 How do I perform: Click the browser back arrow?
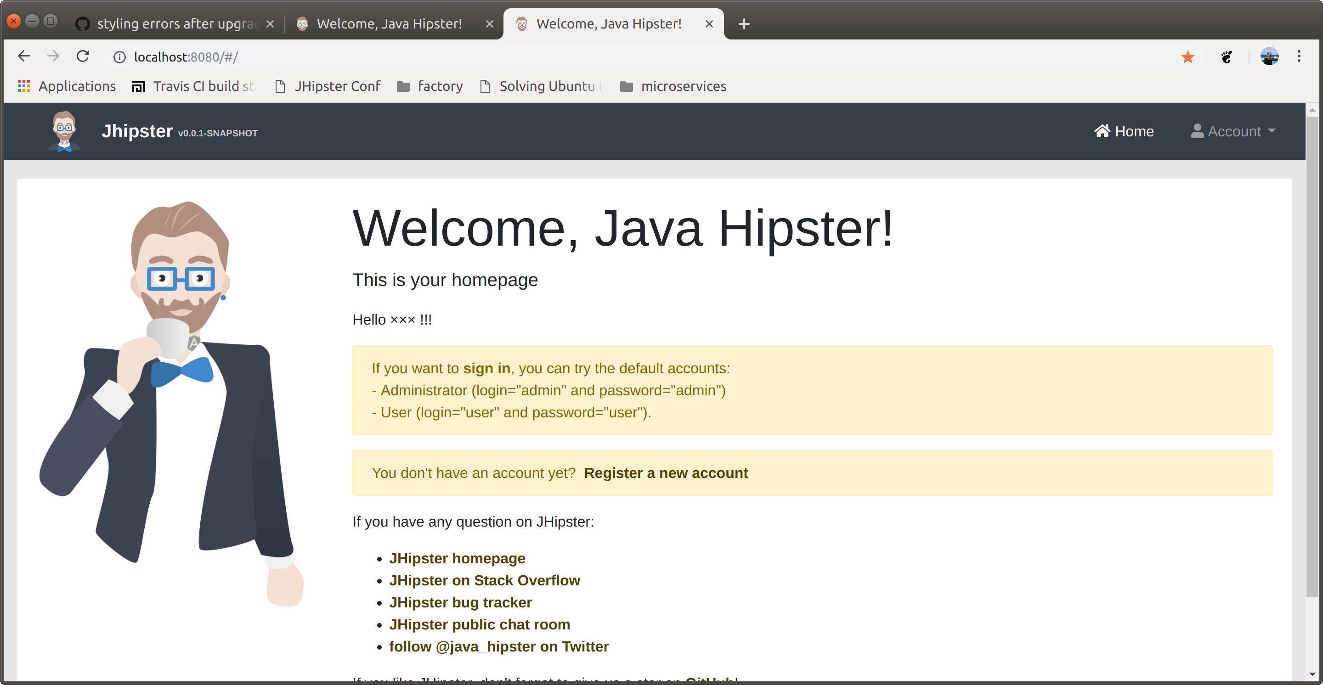[23, 56]
